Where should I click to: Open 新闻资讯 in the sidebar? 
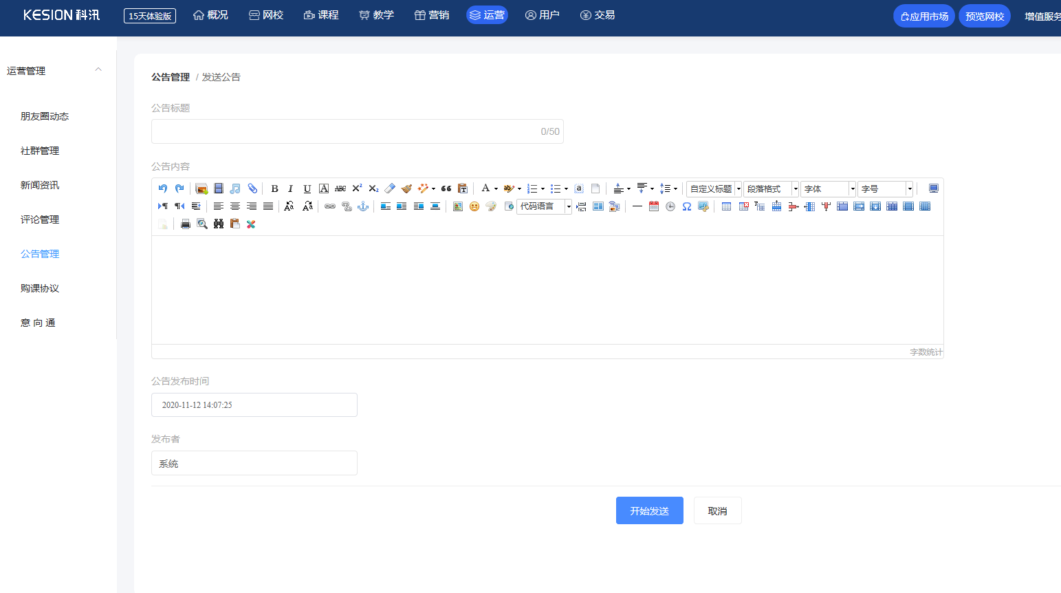tap(40, 185)
